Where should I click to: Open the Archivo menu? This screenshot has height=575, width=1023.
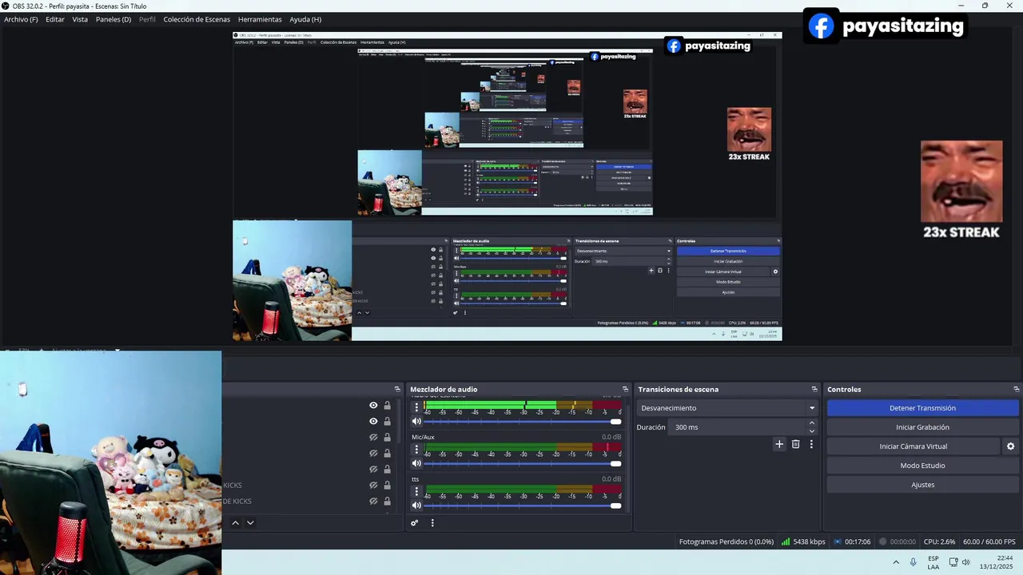point(21,19)
